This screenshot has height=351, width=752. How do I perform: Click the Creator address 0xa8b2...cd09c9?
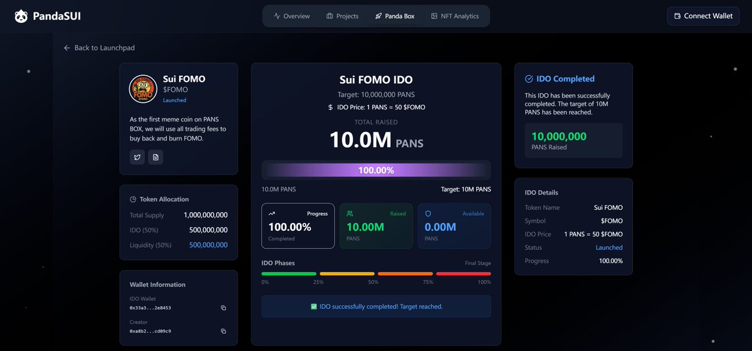(x=150, y=331)
